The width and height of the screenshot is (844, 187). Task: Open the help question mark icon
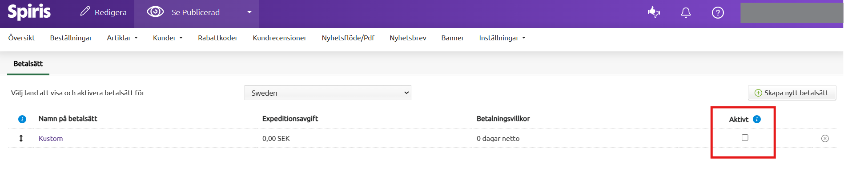[x=718, y=12]
